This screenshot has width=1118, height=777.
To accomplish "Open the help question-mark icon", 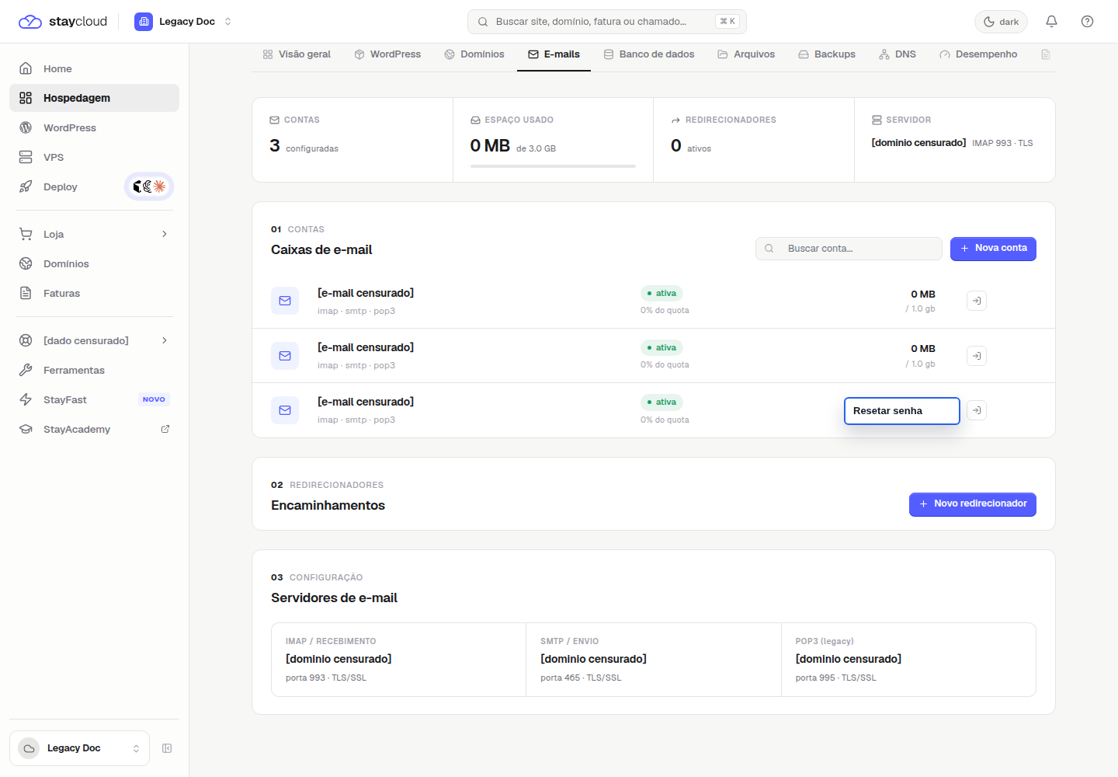I will point(1087,22).
